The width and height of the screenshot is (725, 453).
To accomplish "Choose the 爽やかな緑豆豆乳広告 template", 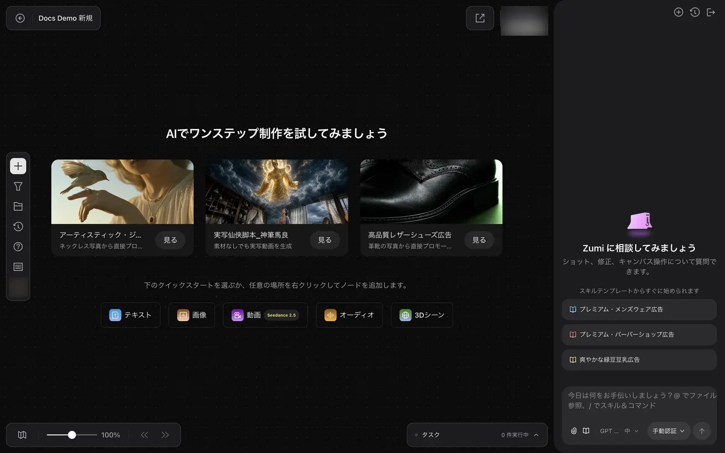I will 639,360.
